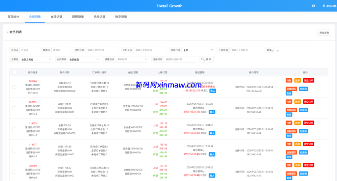Image resolution: width=337 pixels, height=181 pixels.
Task: Focus the 会员id input field
Action: click(29, 50)
